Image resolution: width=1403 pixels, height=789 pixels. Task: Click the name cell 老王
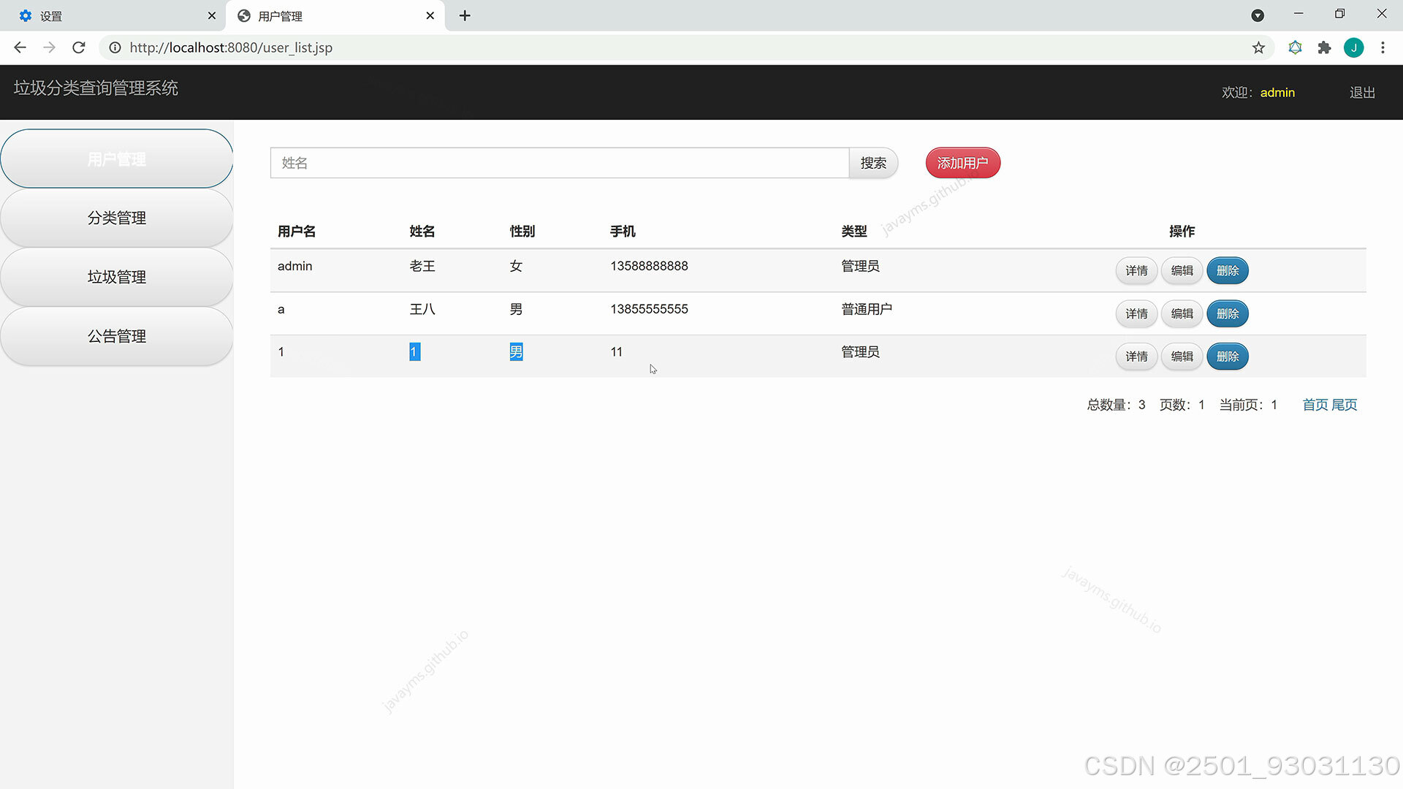[x=422, y=266]
